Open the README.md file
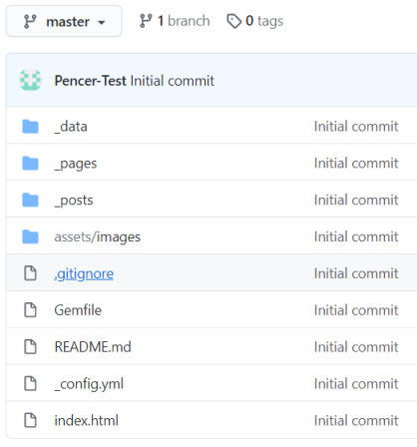Image resolution: width=417 pixels, height=447 pixels. click(x=93, y=347)
